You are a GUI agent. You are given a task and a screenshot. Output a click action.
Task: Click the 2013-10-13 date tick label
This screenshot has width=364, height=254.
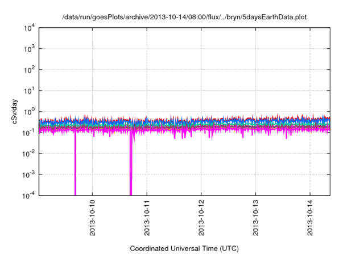tap(255, 218)
